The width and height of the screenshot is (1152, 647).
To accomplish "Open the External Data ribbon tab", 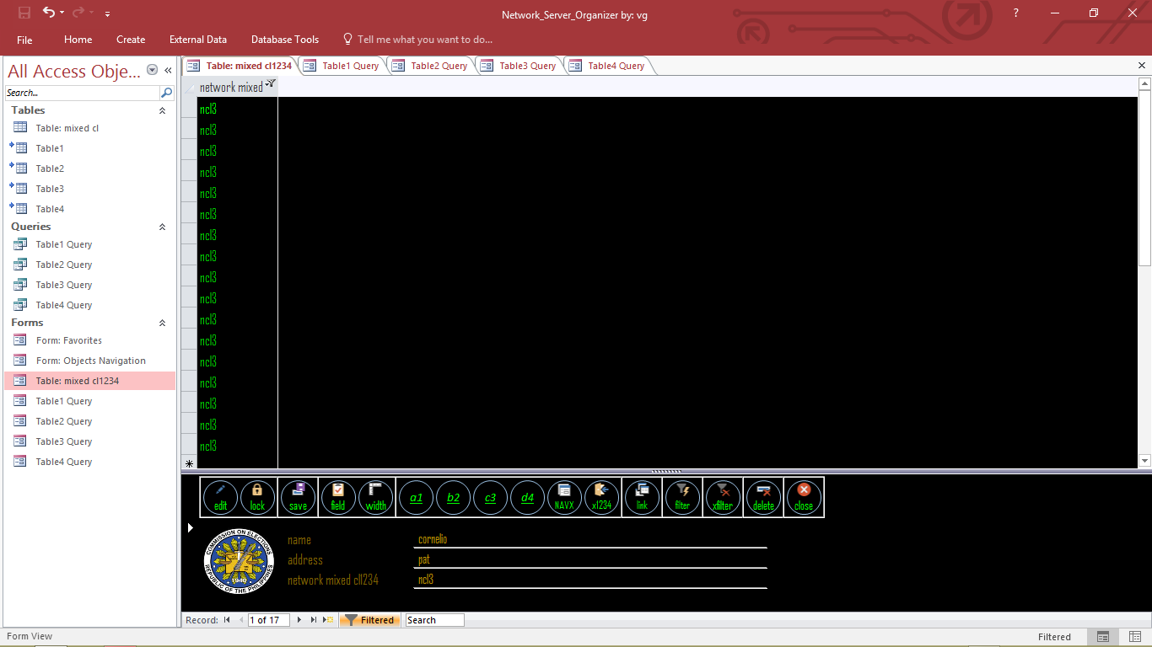I will 198,40.
